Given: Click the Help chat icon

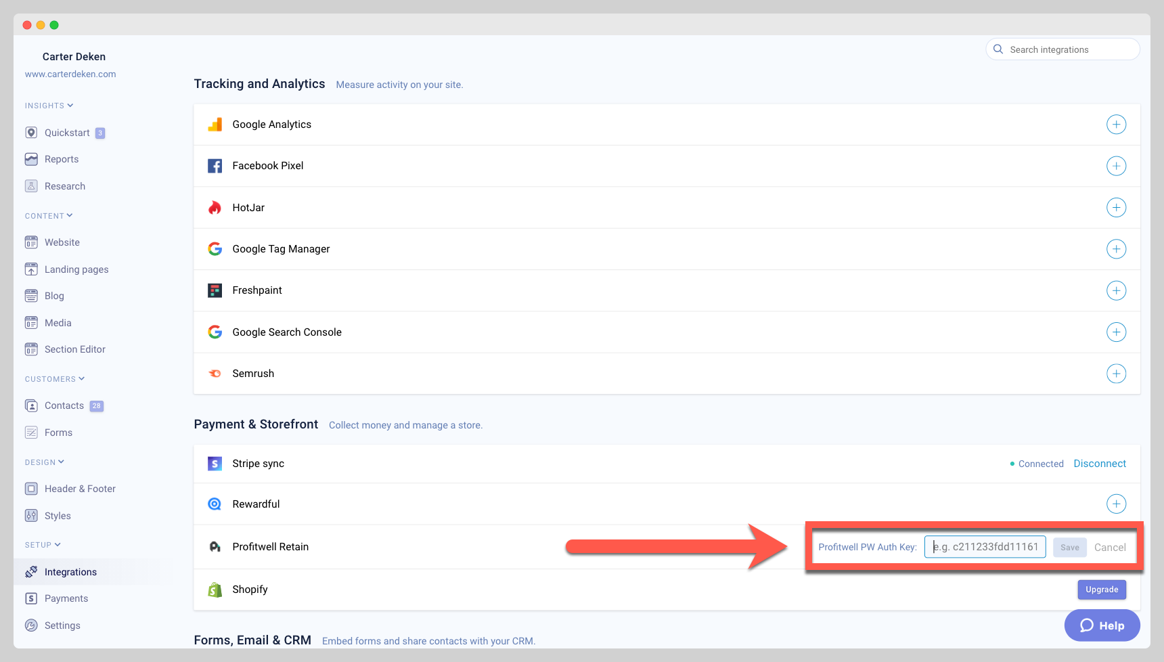Looking at the screenshot, I should click(1086, 625).
